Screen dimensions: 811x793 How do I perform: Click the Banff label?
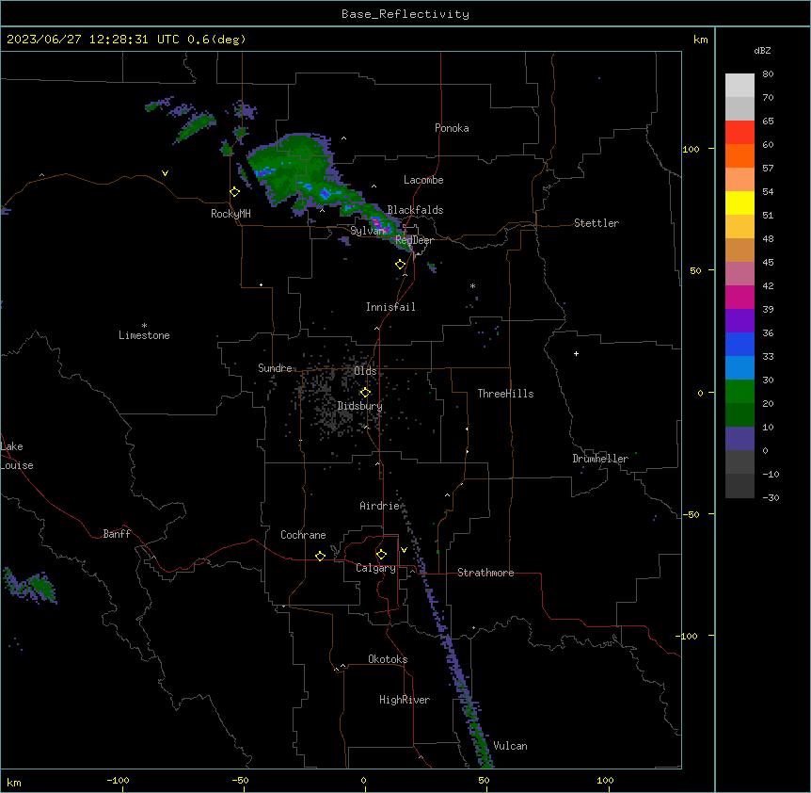117,534
